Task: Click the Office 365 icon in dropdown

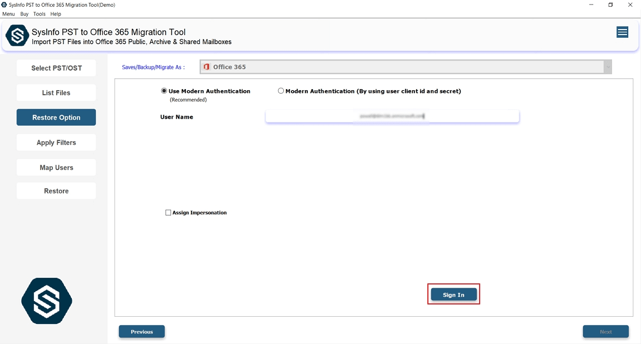Action: point(206,67)
